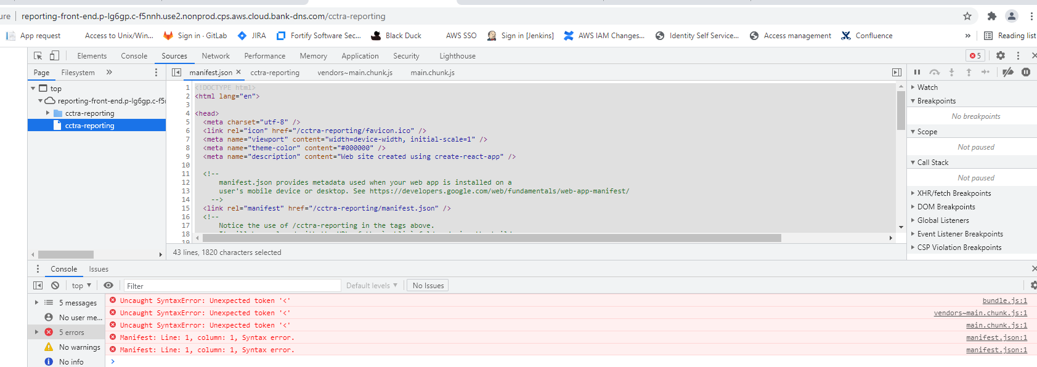Pause script execution
1037x367 pixels.
point(917,72)
